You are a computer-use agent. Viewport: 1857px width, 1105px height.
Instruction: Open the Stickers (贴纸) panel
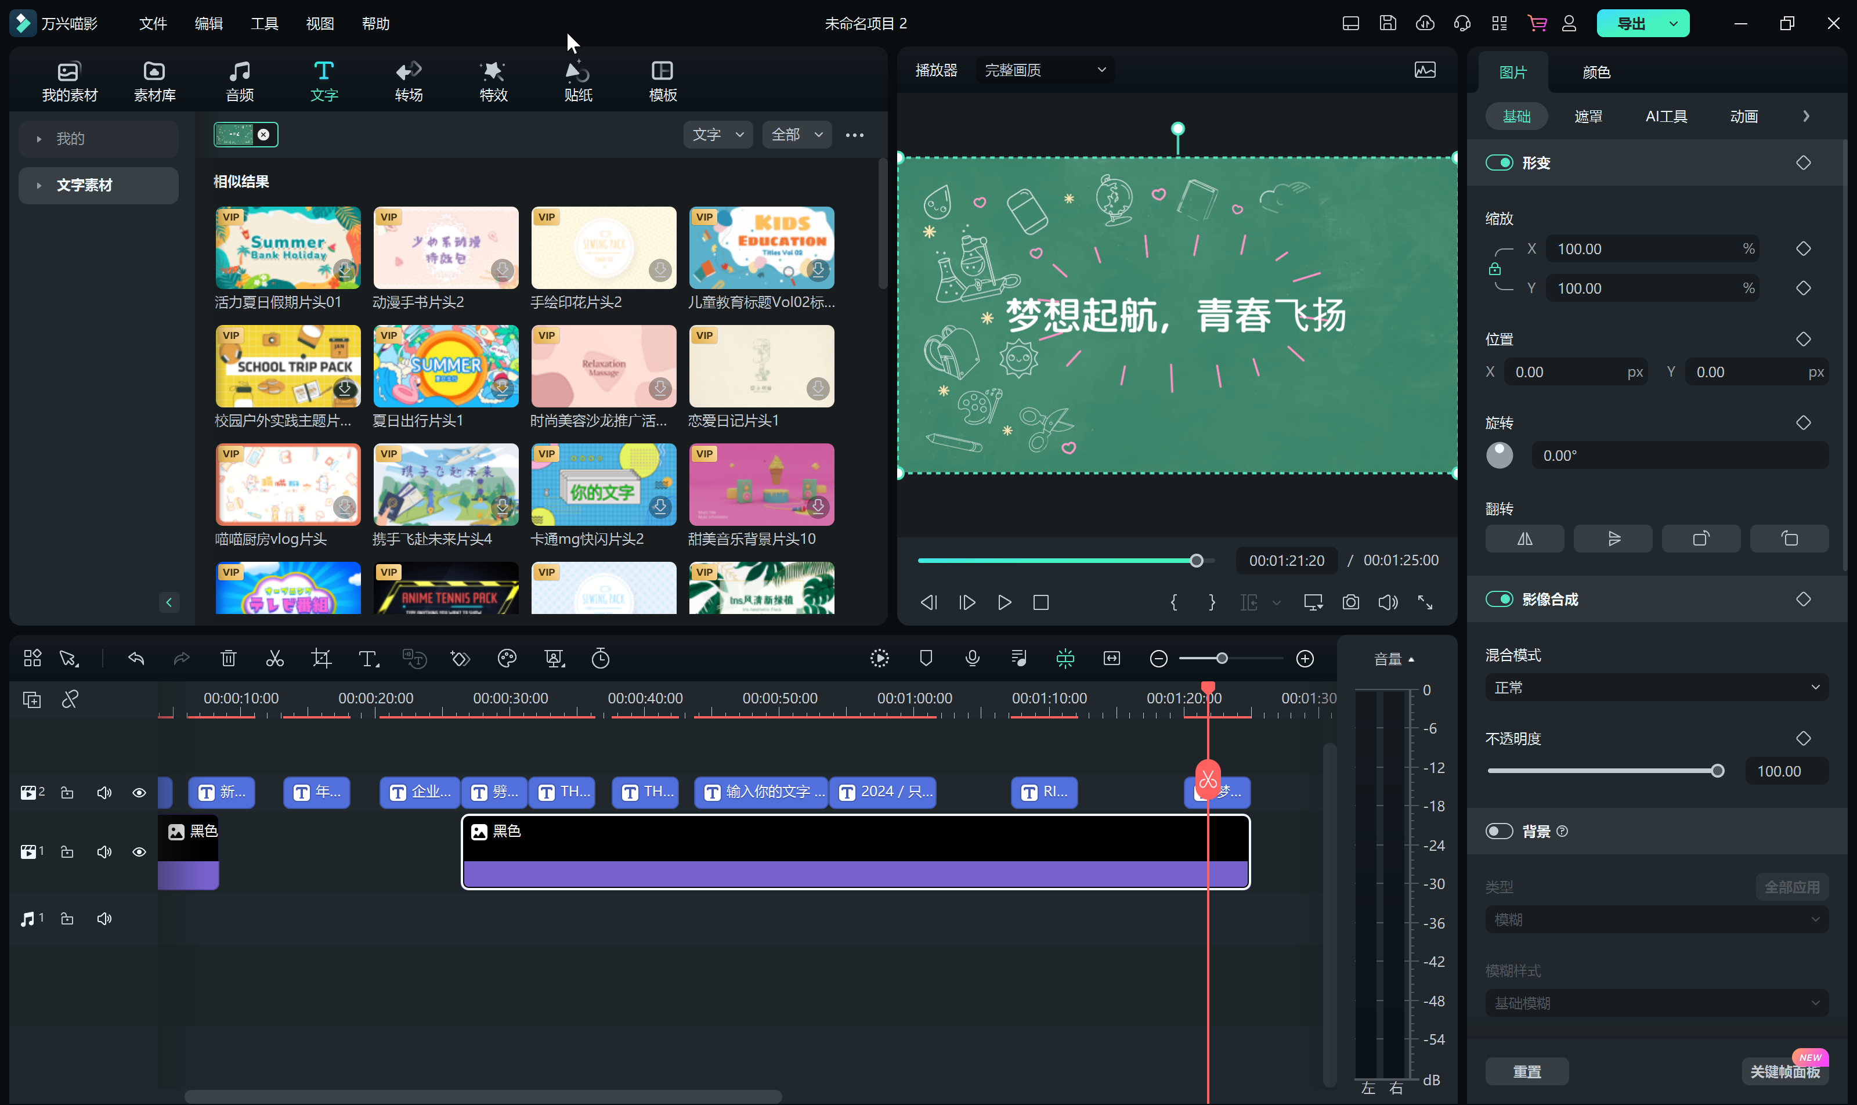578,81
